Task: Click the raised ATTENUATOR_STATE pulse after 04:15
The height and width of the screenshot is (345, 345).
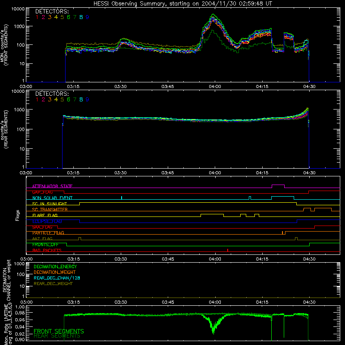Action: (278, 186)
